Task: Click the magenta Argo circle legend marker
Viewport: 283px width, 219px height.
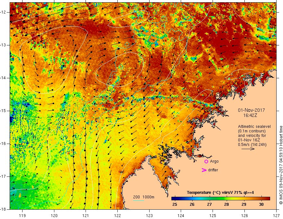Action: click(x=206, y=162)
